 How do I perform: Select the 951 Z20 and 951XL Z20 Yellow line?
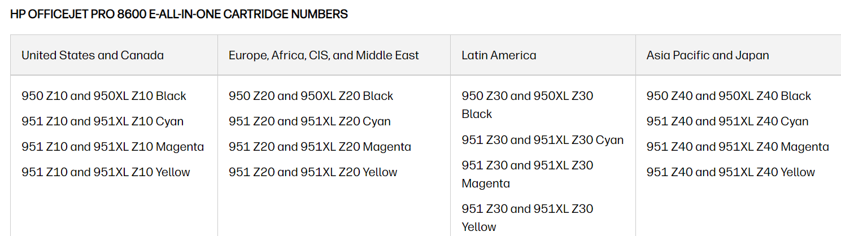pyautogui.click(x=313, y=172)
